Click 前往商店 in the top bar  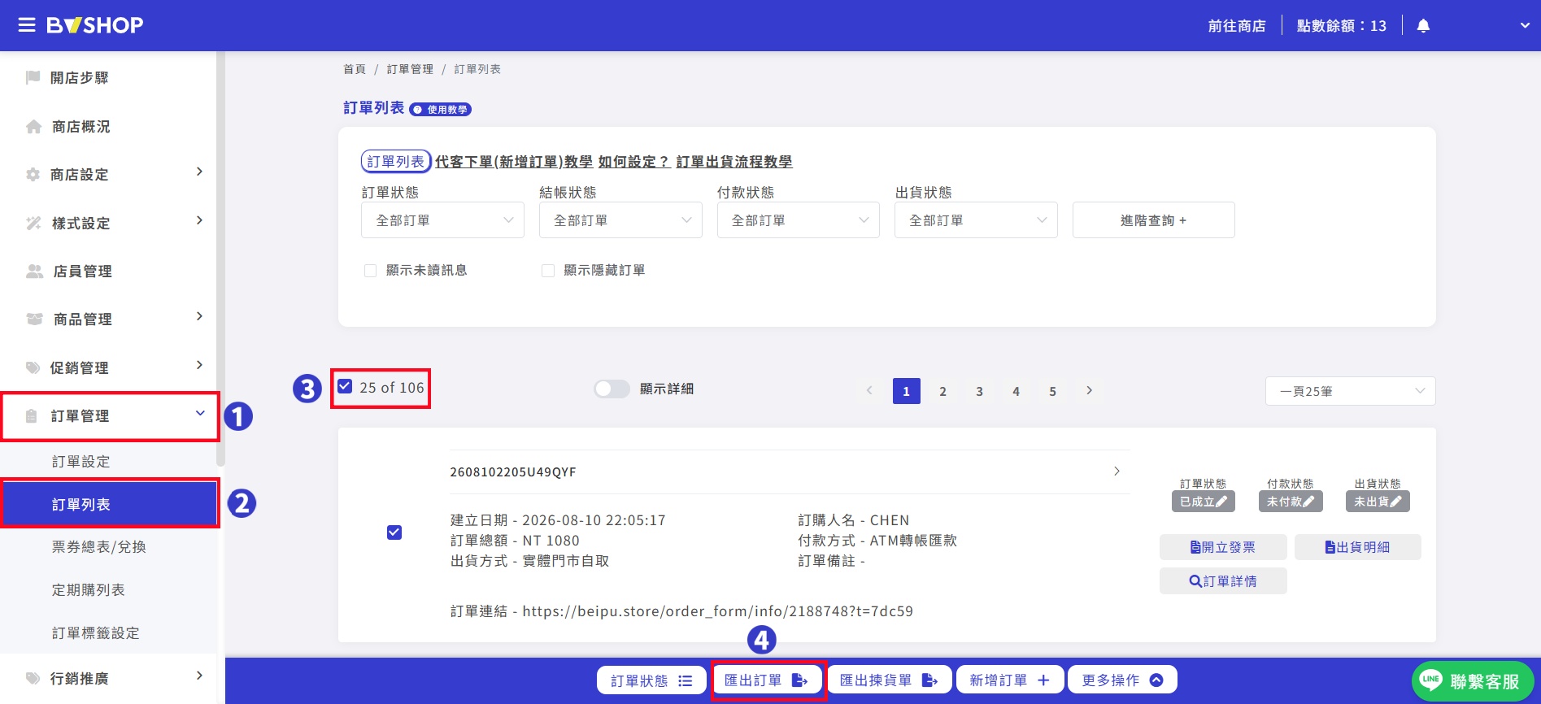tap(1237, 26)
